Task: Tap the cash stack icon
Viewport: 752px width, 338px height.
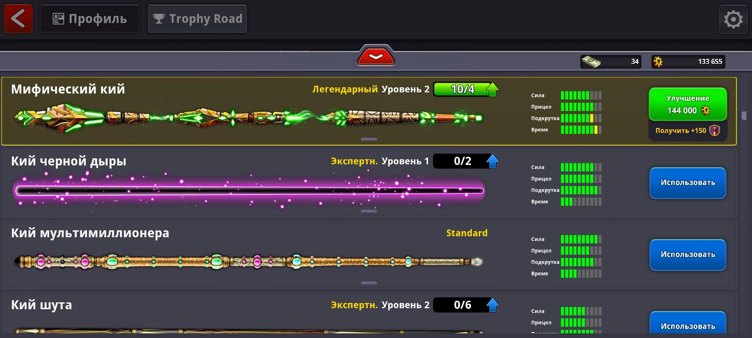Action: coord(591,61)
